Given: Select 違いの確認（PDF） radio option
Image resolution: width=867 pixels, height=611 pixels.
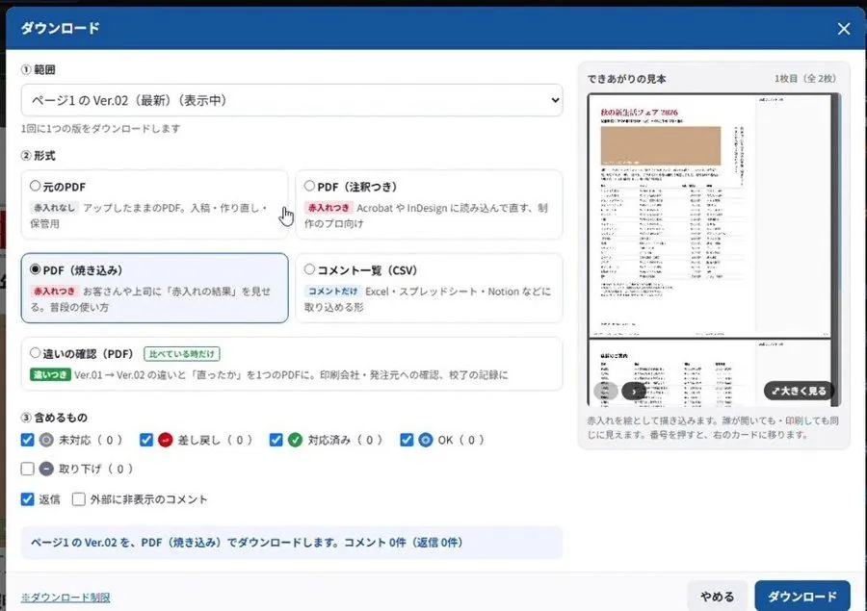Looking at the screenshot, I should (36, 353).
